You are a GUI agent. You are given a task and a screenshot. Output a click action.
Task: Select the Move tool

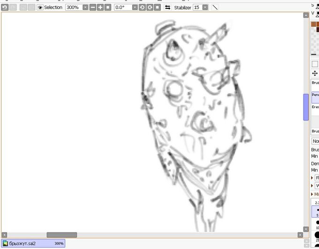click(x=315, y=73)
